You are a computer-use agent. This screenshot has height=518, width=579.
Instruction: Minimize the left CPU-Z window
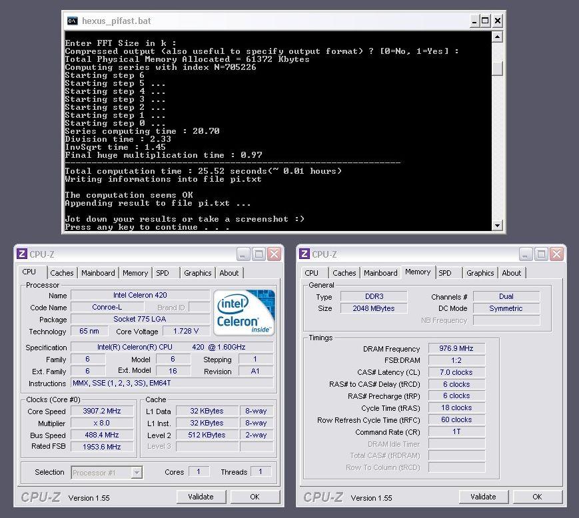coord(243,254)
